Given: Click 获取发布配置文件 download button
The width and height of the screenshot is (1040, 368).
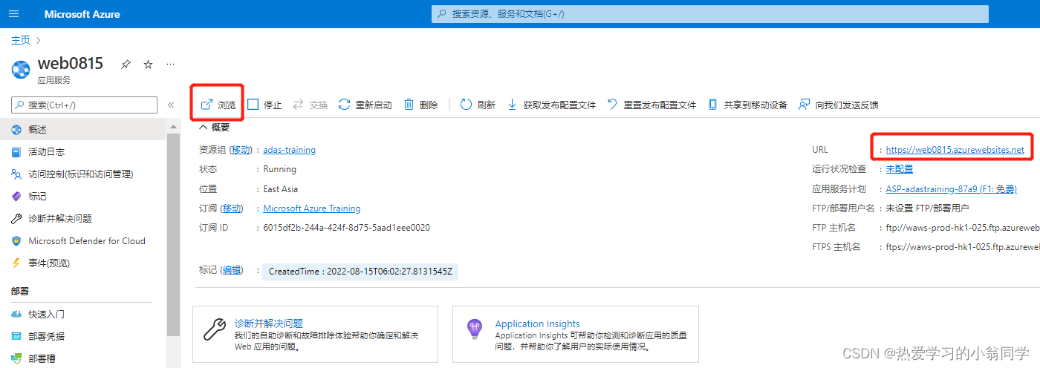Looking at the screenshot, I should click(551, 105).
